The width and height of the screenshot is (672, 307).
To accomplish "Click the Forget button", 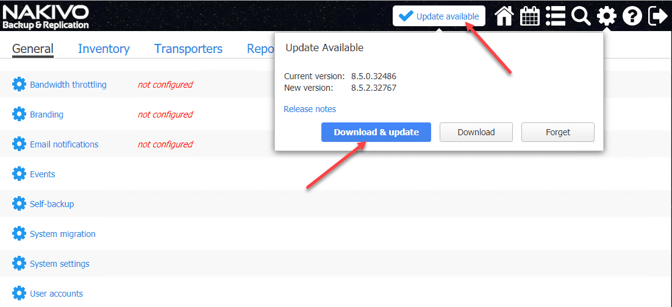I will coord(557,132).
